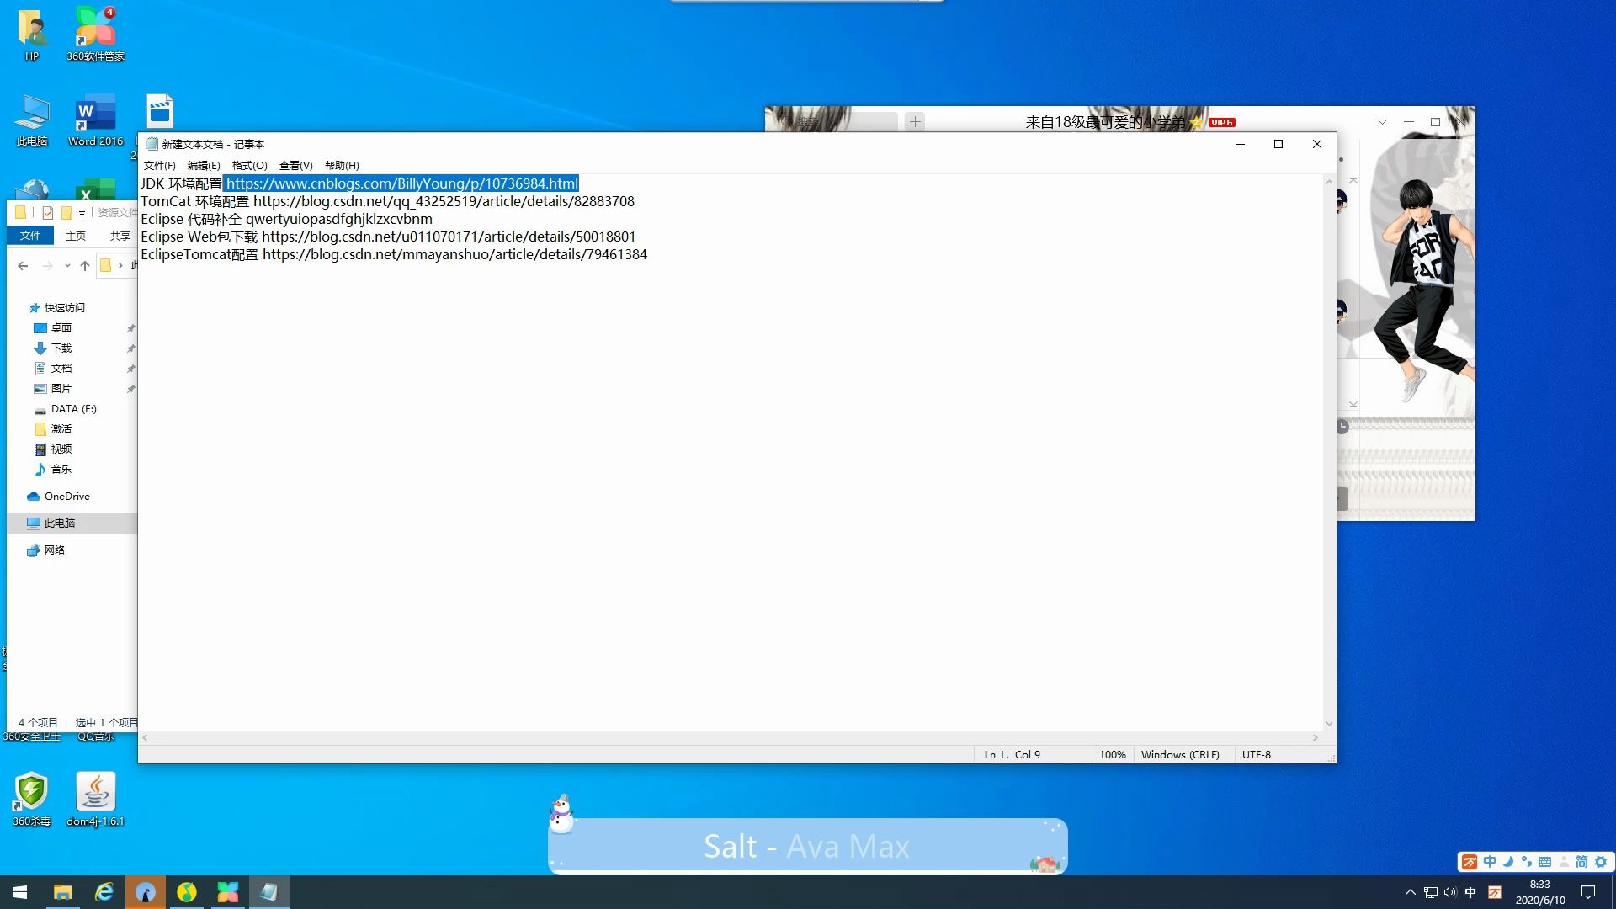This screenshot has height=909, width=1616.
Task: Click Notepad horizontal scrollbar right arrow
Action: pyautogui.click(x=1316, y=738)
